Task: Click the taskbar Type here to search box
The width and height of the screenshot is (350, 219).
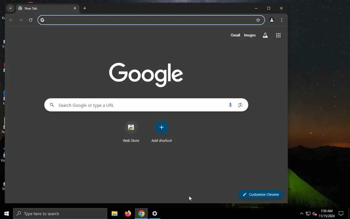Action: [60, 214]
